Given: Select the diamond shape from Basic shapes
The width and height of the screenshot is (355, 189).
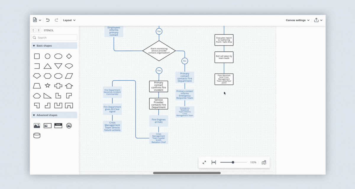Looking at the screenshot, I should coord(69,56).
